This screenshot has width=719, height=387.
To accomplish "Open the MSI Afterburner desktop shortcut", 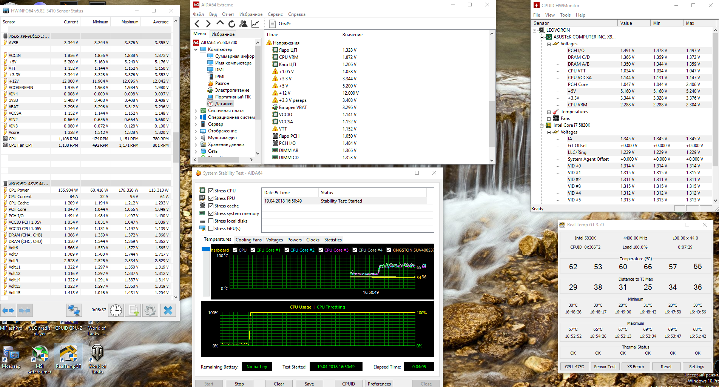I will tap(40, 359).
